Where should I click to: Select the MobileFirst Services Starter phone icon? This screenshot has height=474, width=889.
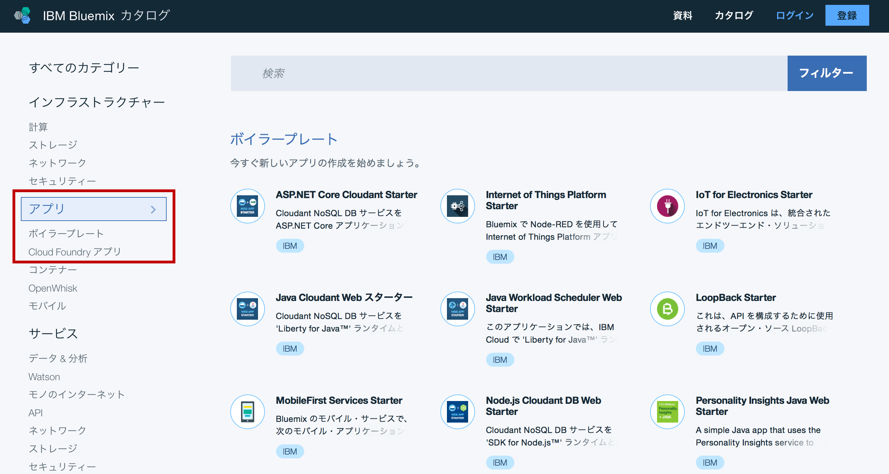(x=247, y=411)
